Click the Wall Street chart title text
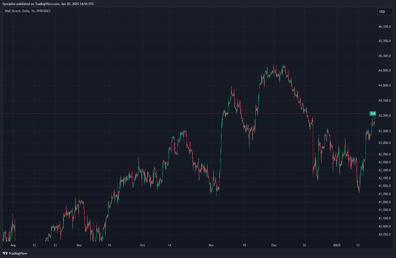The width and height of the screenshot is (396, 258). click(27, 11)
